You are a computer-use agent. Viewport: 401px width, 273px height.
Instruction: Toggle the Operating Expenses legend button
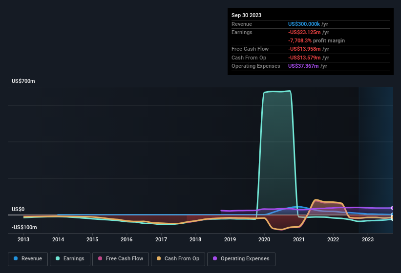(241, 259)
